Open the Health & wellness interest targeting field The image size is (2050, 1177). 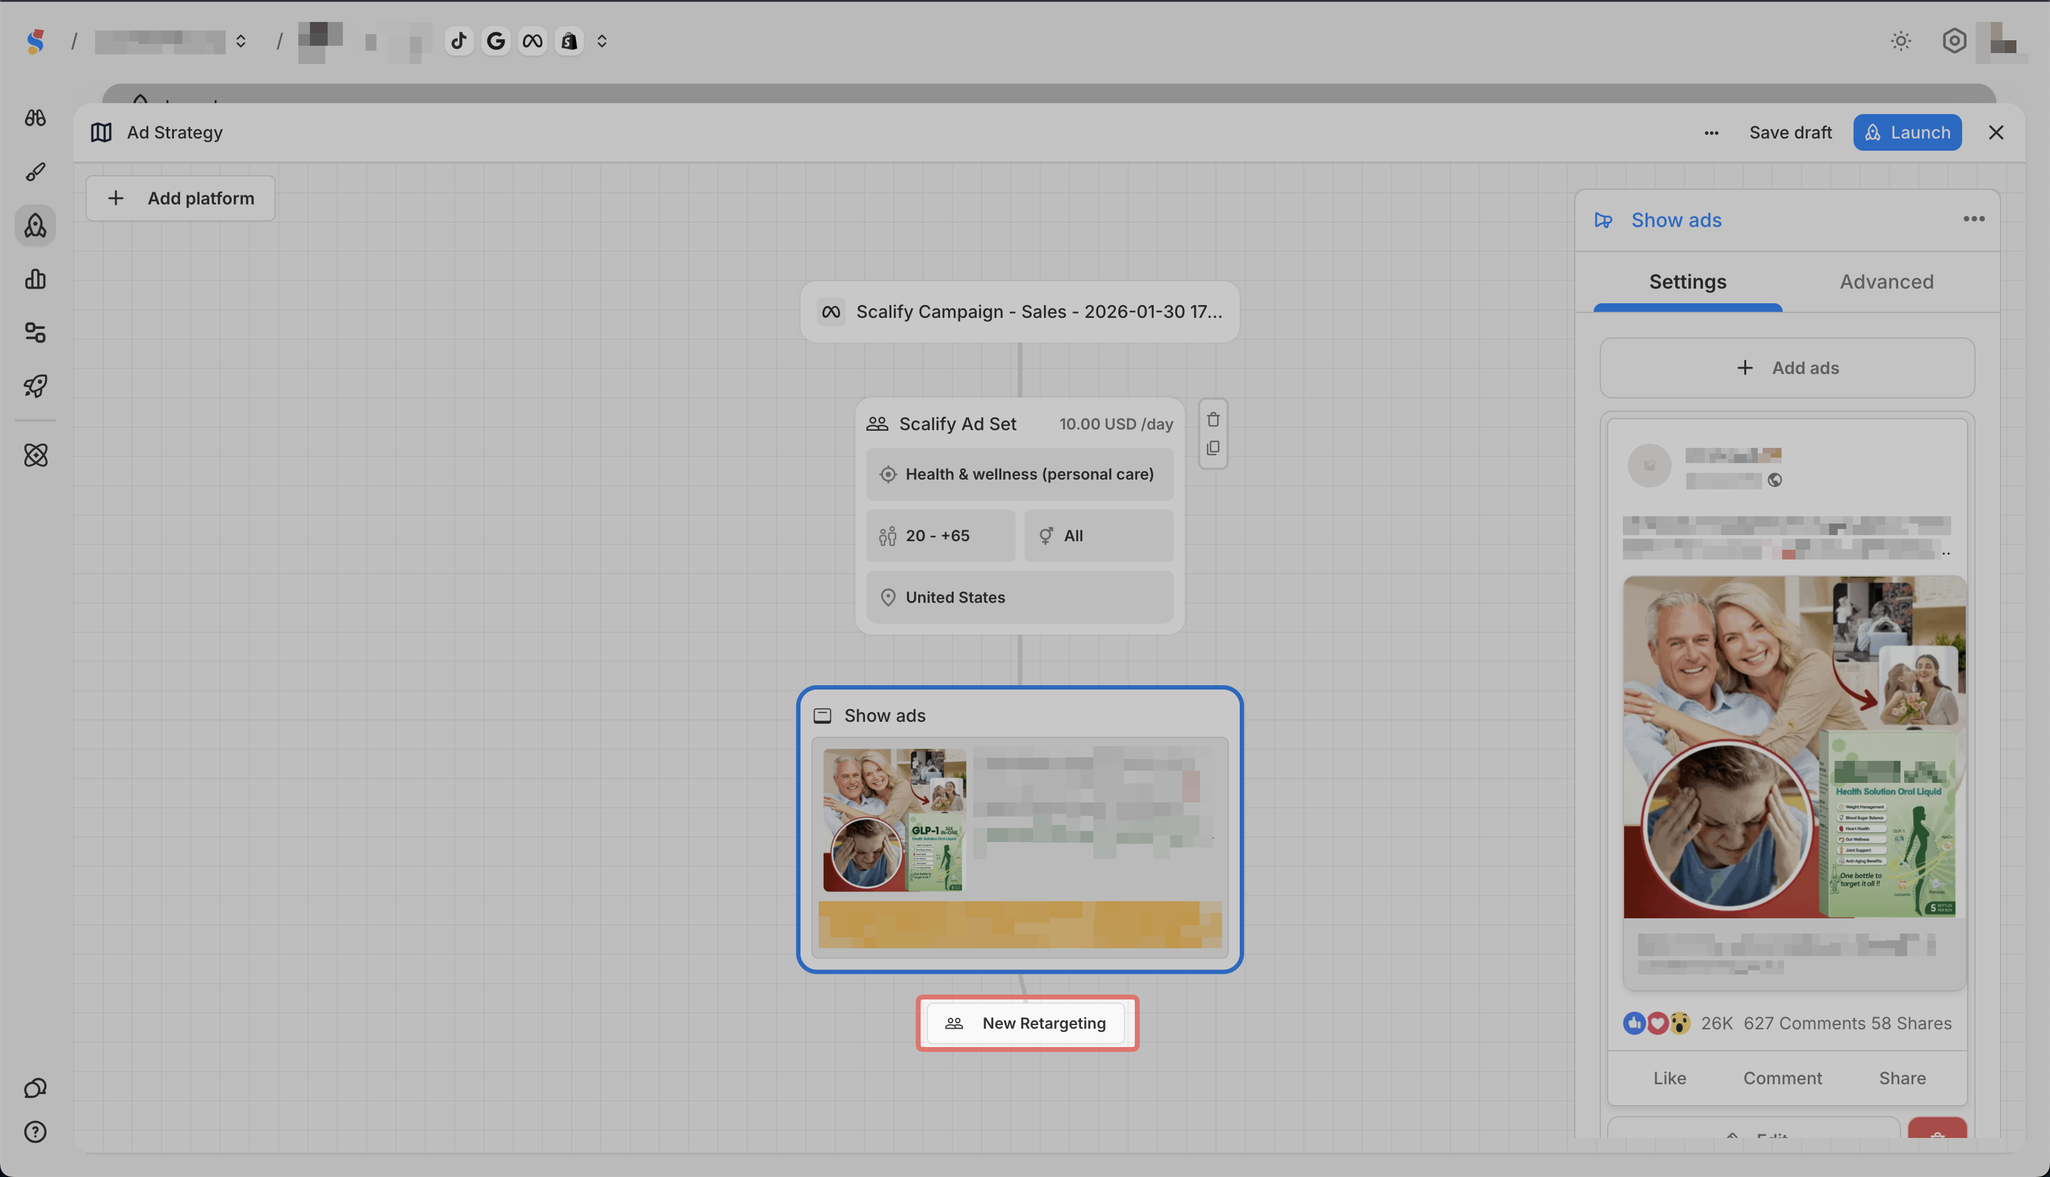point(1020,475)
